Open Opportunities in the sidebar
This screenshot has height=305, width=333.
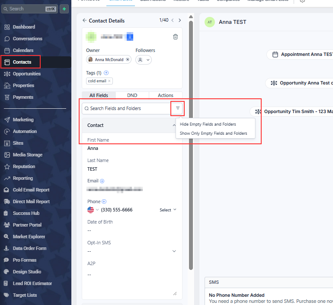click(26, 74)
